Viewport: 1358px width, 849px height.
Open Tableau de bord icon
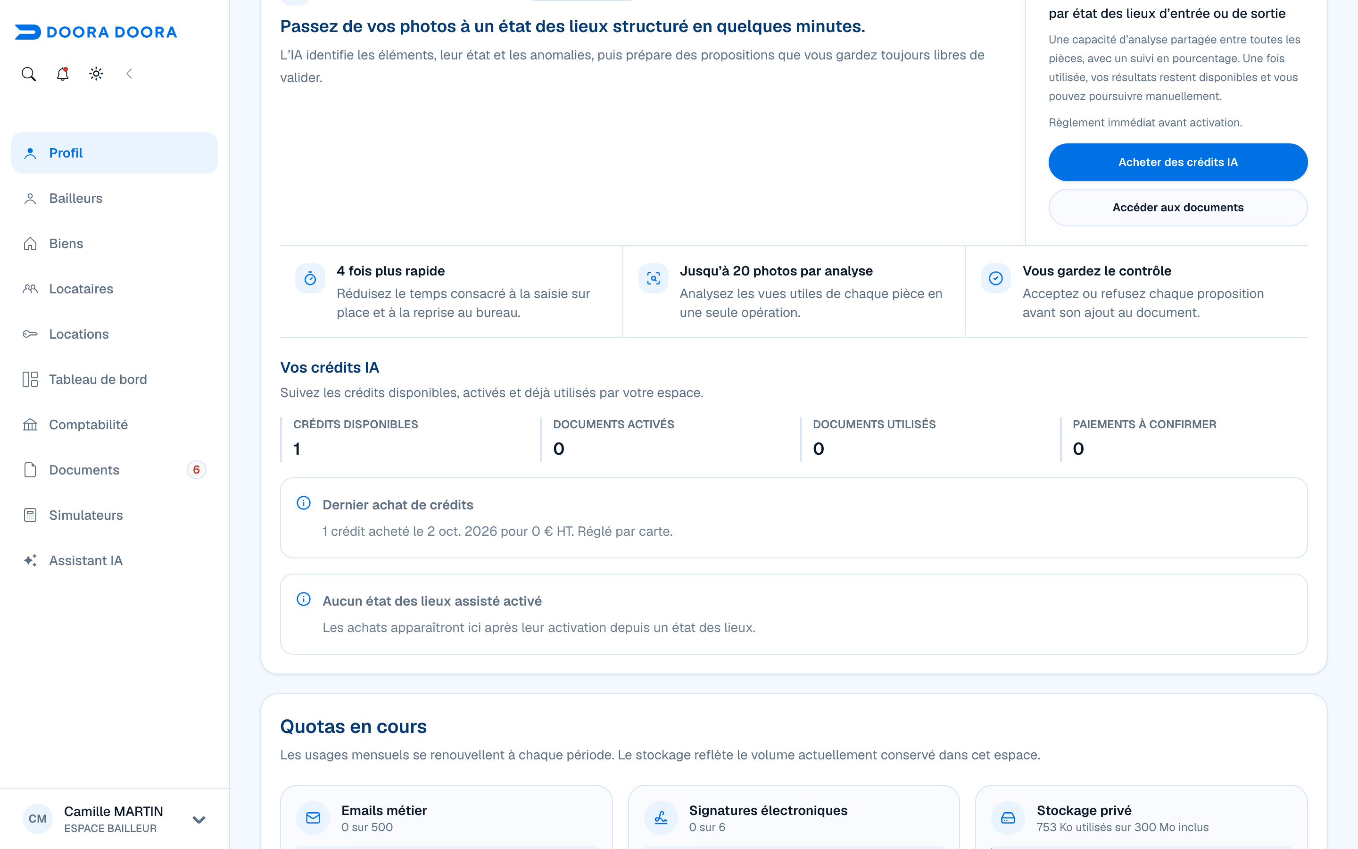tap(30, 380)
